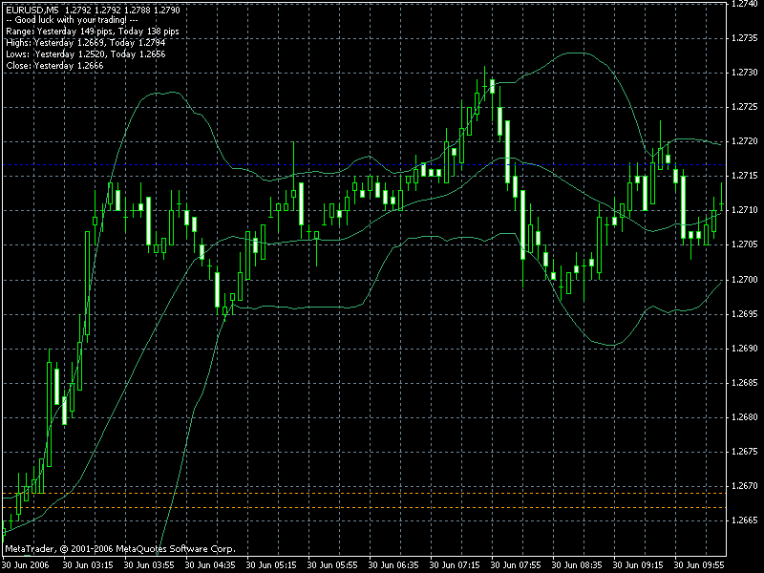Image resolution: width=764 pixels, height=573 pixels.
Task: Select the lower orange dashed horizontal line
Action: 364,508
